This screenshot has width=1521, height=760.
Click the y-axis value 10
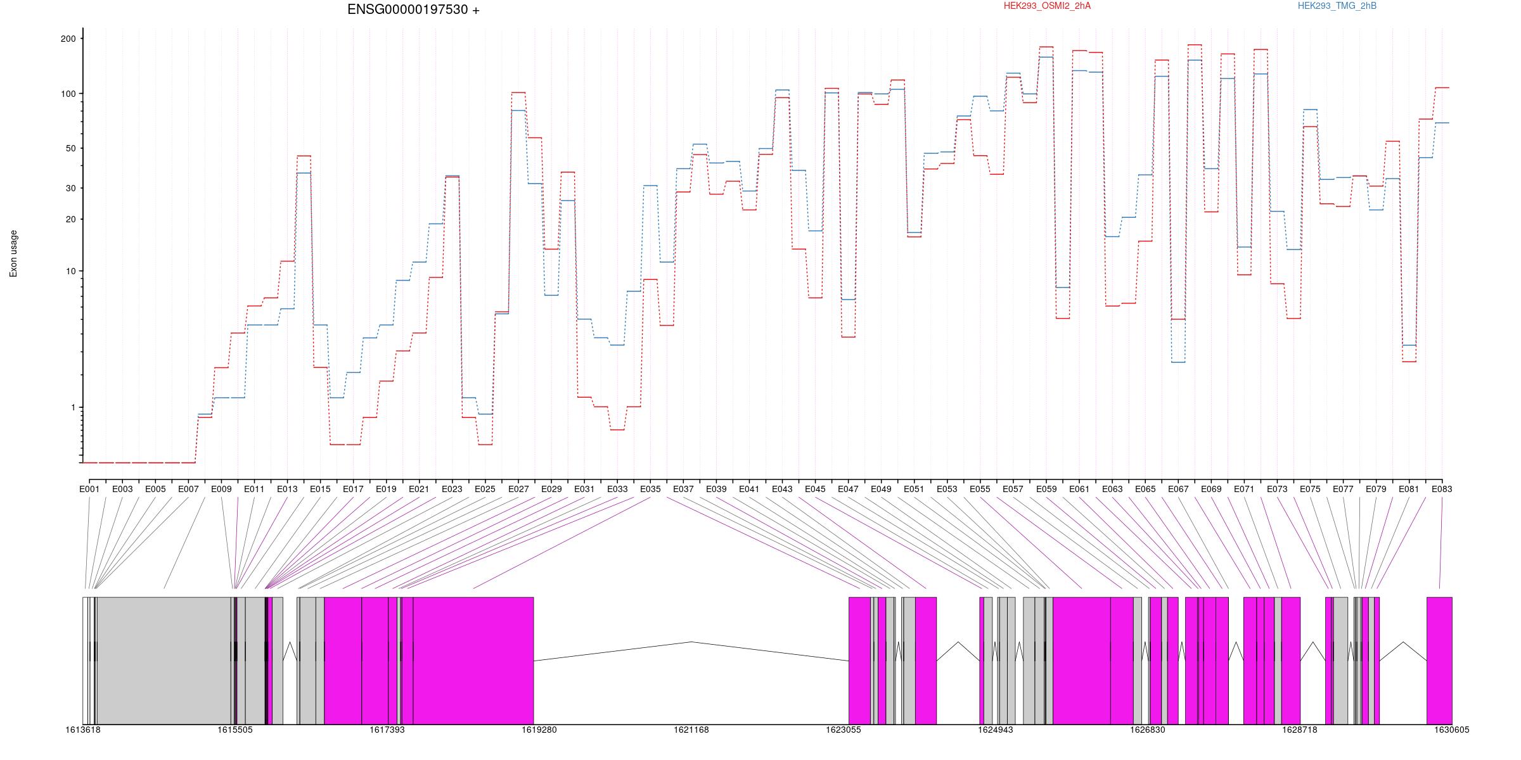point(70,272)
